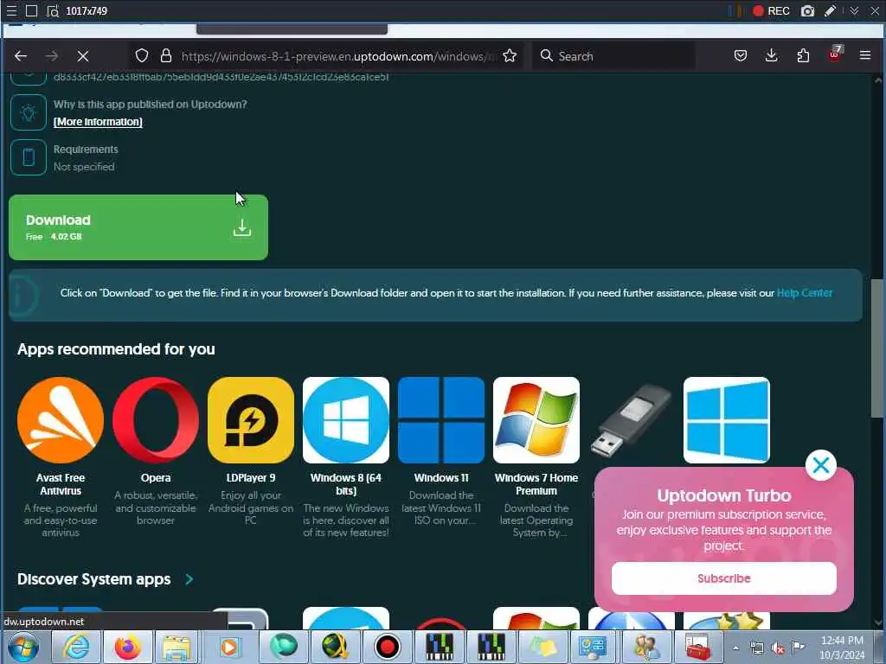Click the Requirements phone icon

click(x=29, y=157)
